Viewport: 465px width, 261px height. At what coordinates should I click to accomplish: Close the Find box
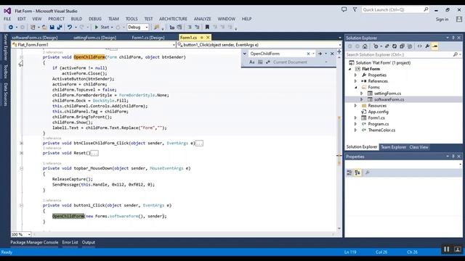(332, 54)
